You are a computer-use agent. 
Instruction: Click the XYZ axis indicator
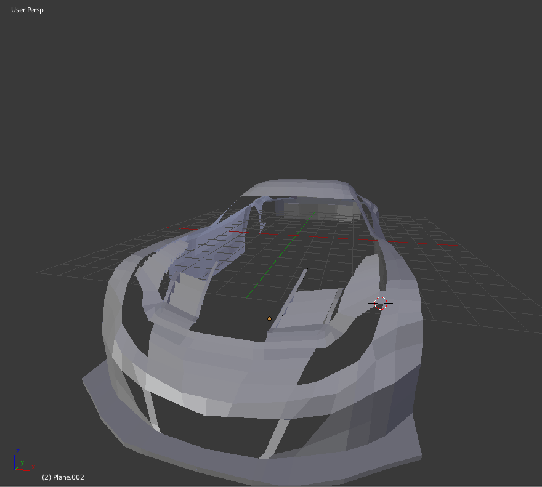point(24,461)
